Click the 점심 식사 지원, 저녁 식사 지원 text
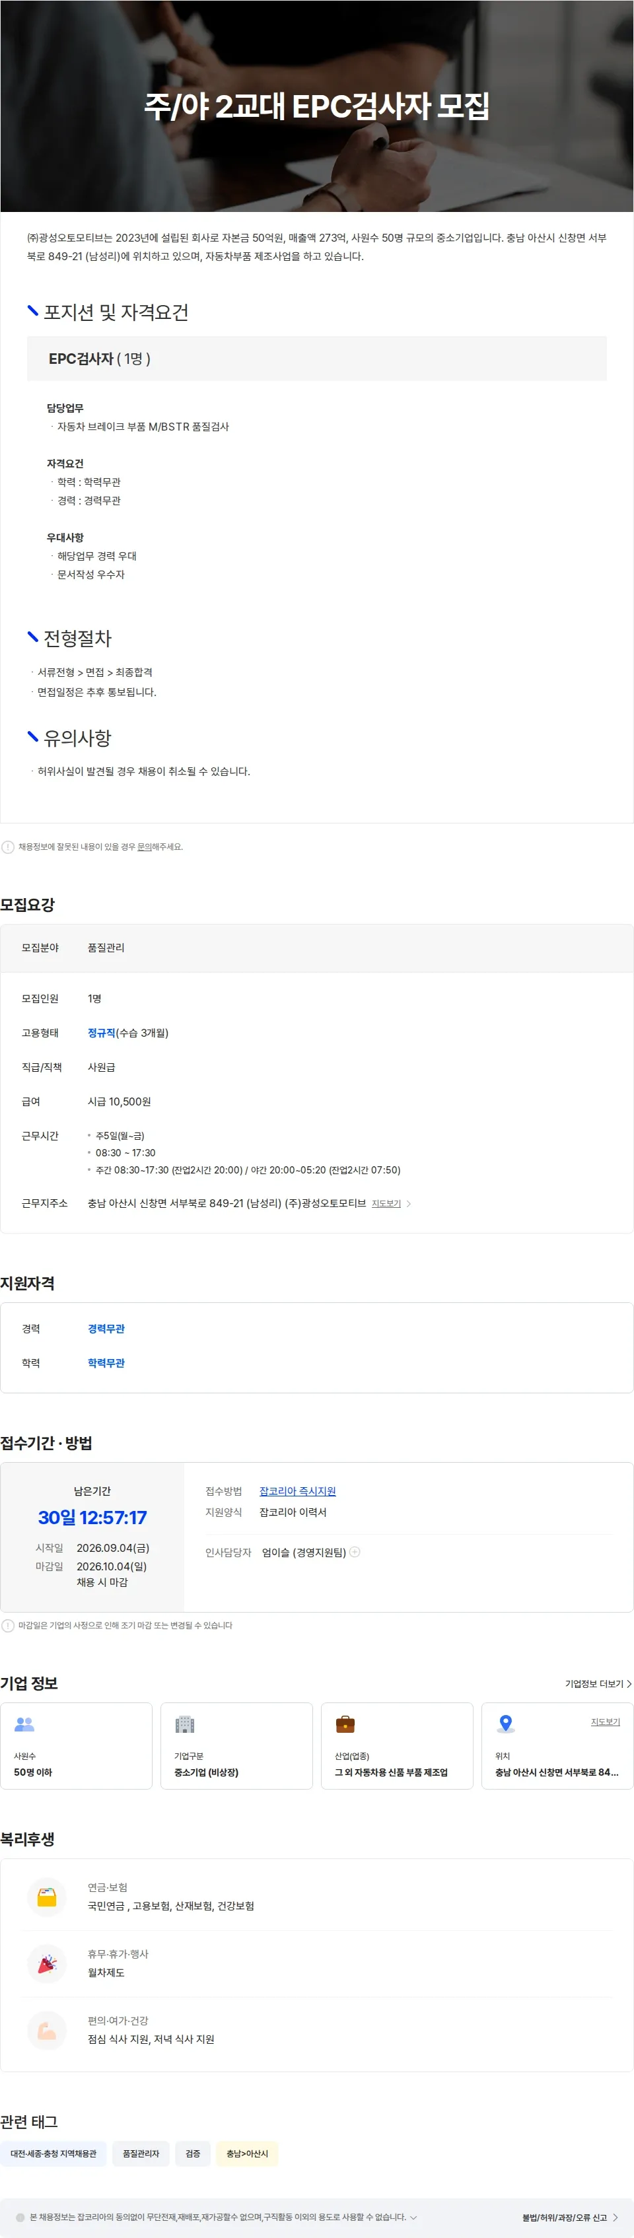This screenshot has height=2238, width=634. [151, 2039]
